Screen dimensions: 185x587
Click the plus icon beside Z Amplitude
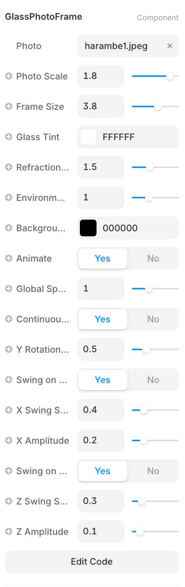pos(9,532)
